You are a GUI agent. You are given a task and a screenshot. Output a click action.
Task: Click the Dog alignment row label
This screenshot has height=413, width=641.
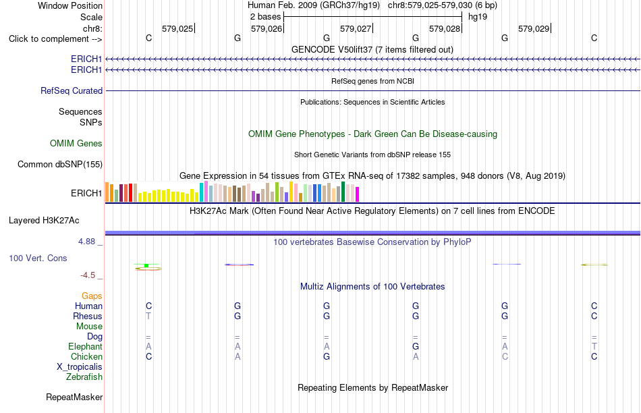pyautogui.click(x=94, y=337)
